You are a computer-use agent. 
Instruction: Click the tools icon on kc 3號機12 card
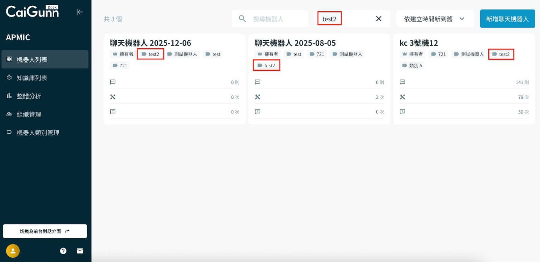[402, 97]
